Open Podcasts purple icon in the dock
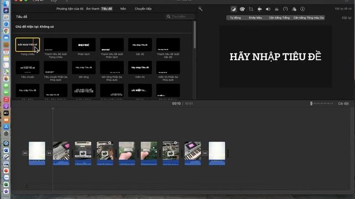355x199 pixels. 6,106
